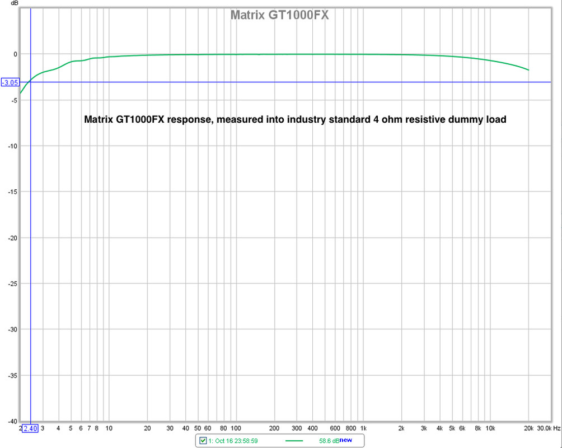Click the -3.05 dB cursor readout box
Image resolution: width=562 pixels, height=448 pixels.
tap(10, 82)
